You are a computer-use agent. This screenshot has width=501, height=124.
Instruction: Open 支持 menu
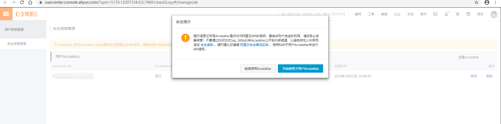coord(410,14)
